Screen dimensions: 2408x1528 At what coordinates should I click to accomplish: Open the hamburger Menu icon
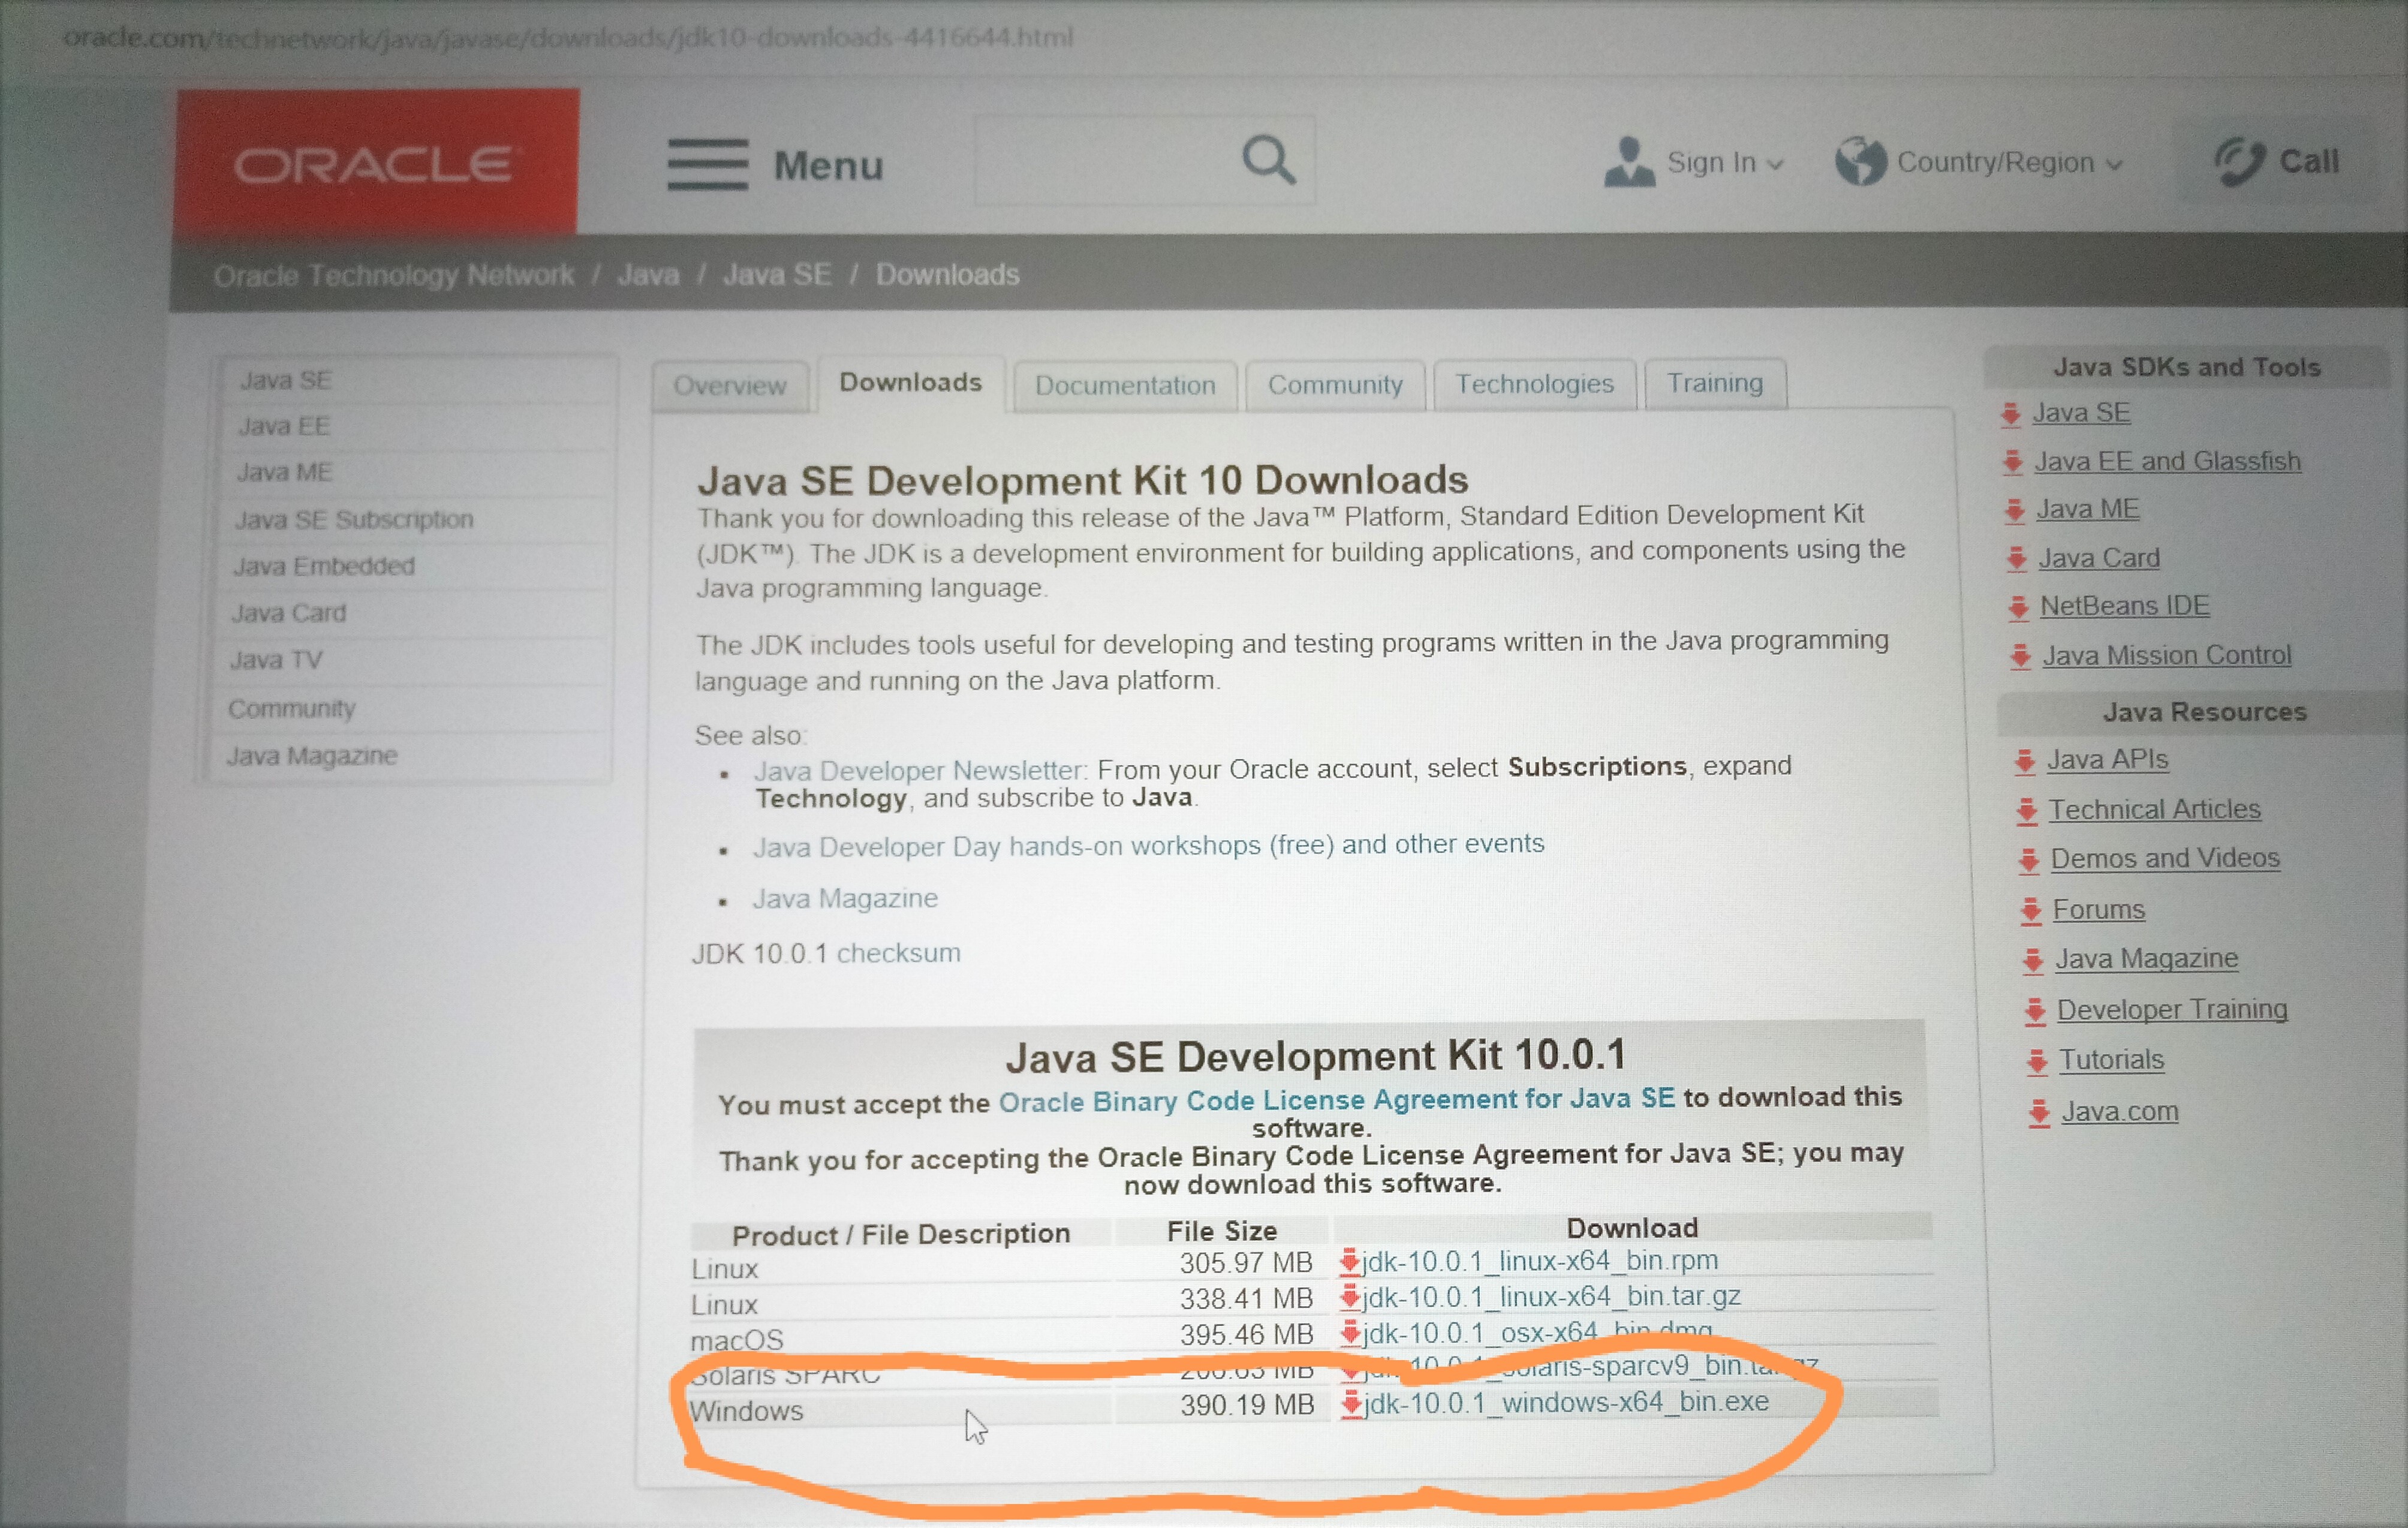pyautogui.click(x=707, y=164)
